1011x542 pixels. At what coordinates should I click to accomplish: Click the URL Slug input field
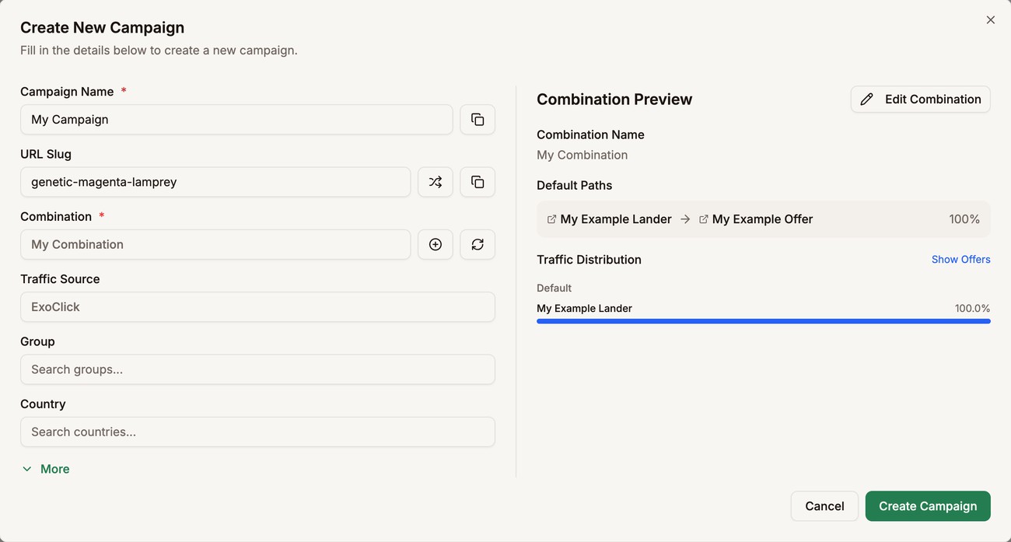(215, 182)
